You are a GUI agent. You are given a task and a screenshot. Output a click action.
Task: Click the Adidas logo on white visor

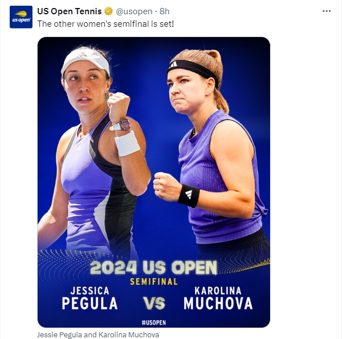point(82,54)
